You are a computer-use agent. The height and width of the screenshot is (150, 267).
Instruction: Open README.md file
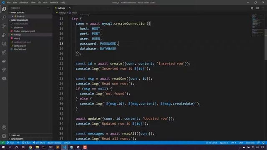[x=20, y=49]
